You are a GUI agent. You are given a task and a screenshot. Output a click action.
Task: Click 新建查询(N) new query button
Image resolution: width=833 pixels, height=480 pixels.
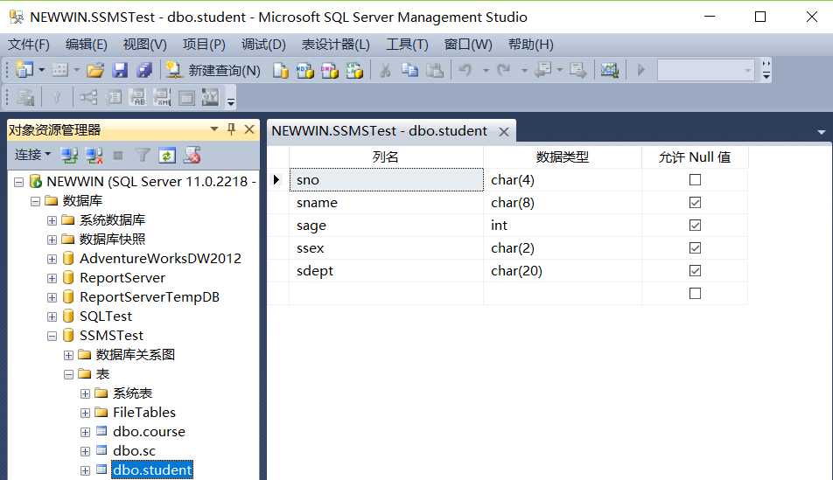tap(213, 70)
